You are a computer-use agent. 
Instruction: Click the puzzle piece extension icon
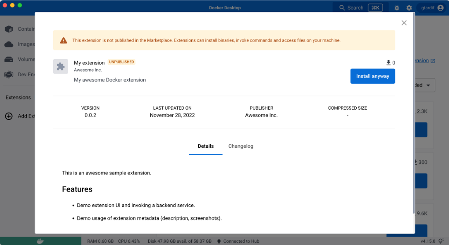tap(61, 66)
